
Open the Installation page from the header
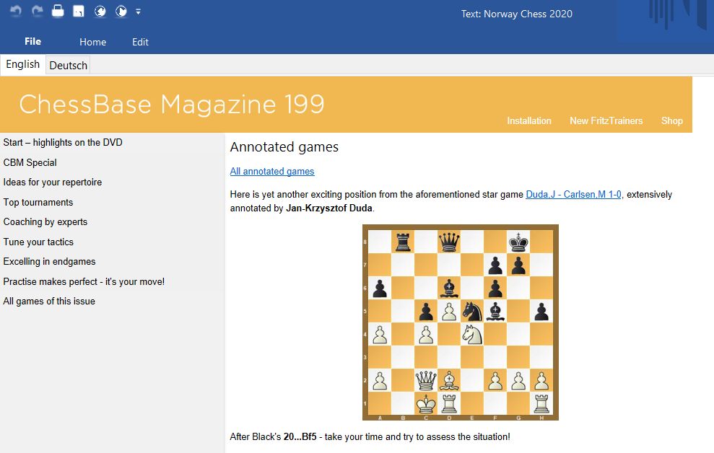529,121
